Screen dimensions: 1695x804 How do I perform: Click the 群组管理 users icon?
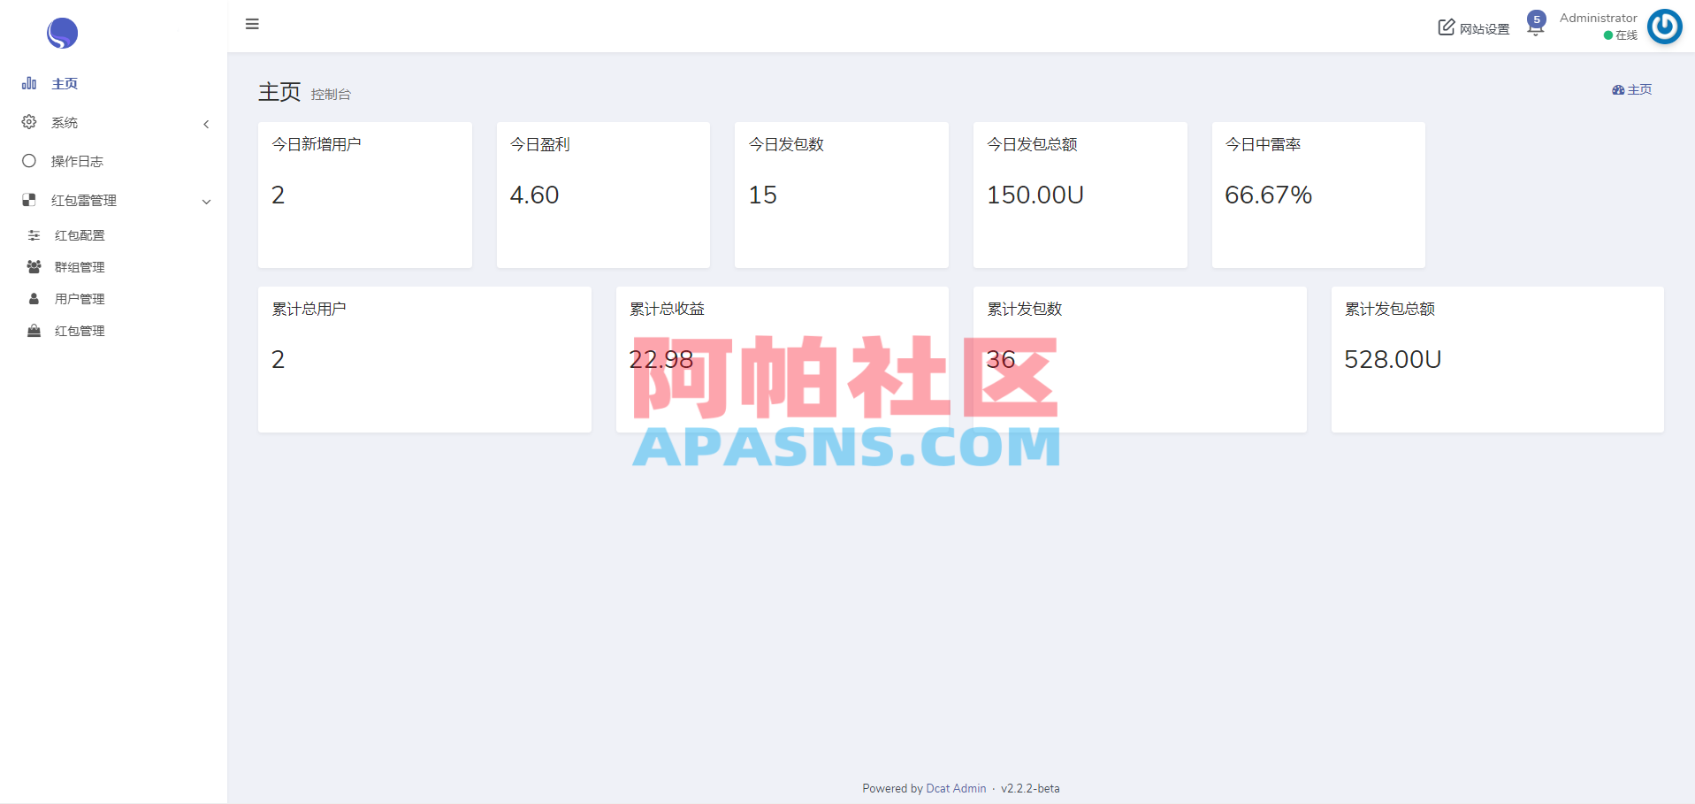34,267
